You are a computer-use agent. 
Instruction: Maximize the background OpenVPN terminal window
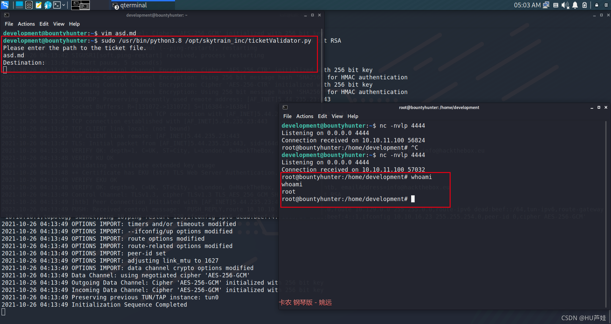[601, 15]
